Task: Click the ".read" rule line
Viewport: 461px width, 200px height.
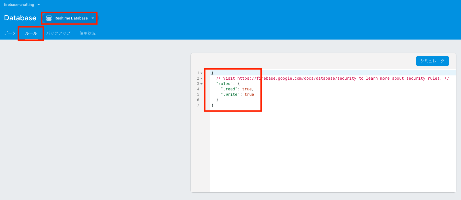Action: click(x=237, y=89)
